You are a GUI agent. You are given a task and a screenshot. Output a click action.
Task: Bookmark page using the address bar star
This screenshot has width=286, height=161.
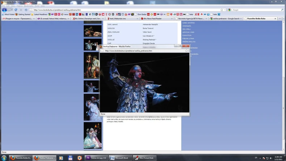pyautogui.click(x=222, y=10)
